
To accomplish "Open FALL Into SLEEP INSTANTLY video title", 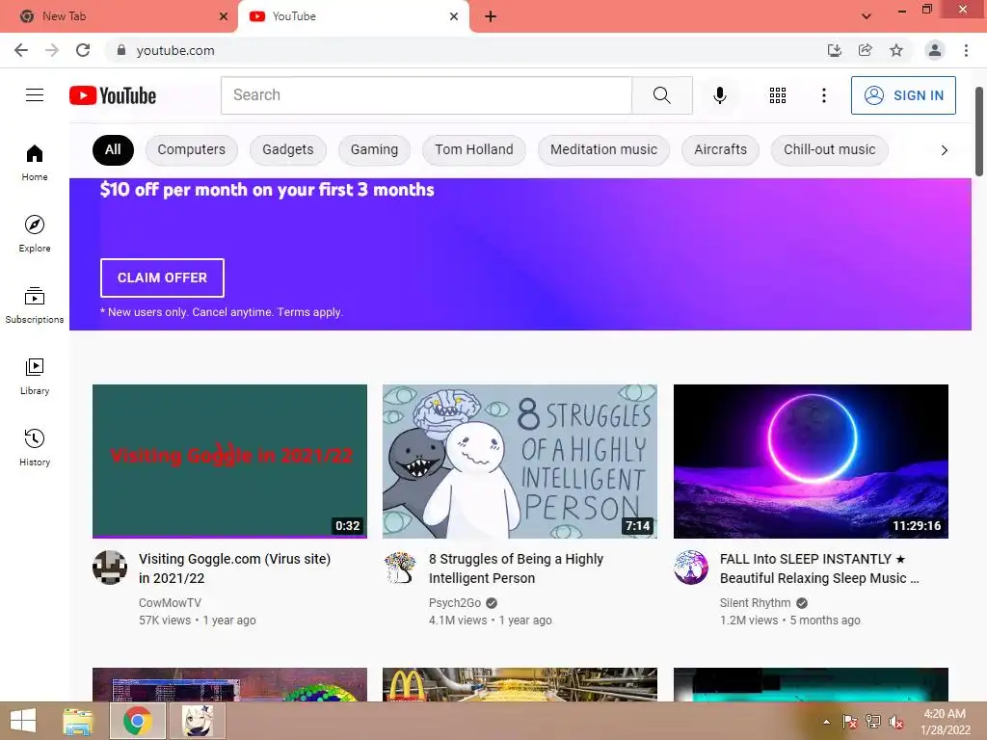I will [x=819, y=568].
